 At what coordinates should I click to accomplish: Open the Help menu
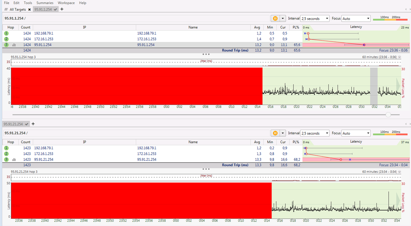point(83,3)
